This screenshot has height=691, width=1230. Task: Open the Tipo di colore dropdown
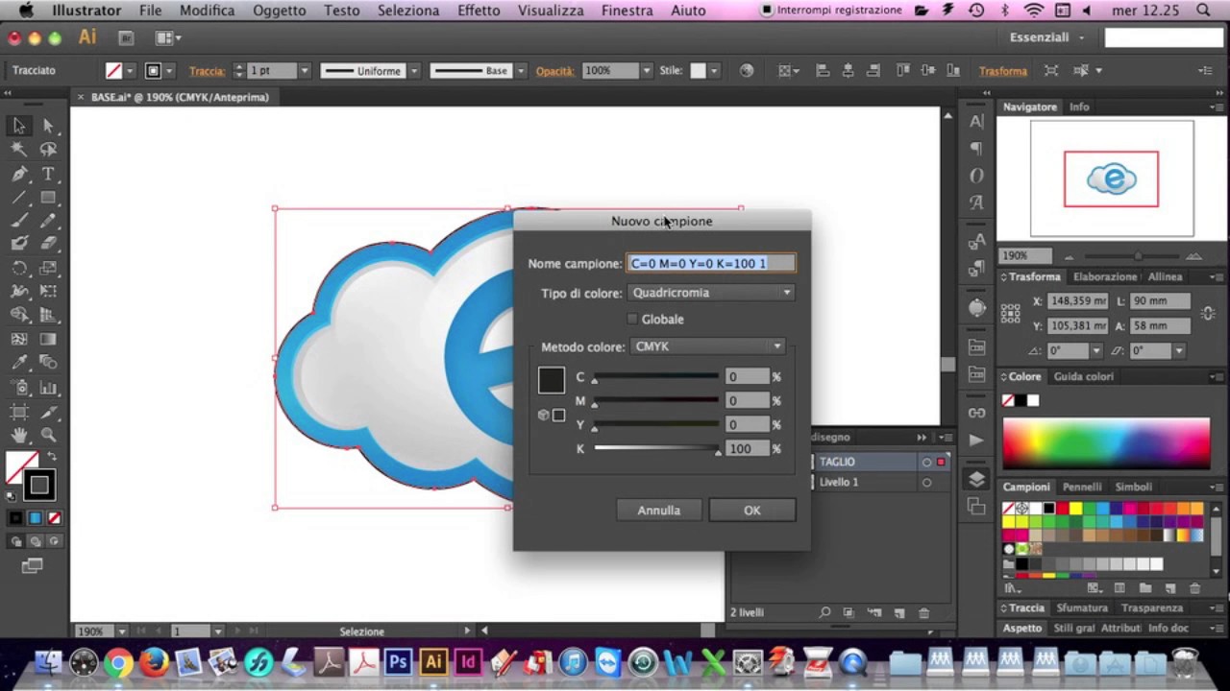tap(711, 293)
